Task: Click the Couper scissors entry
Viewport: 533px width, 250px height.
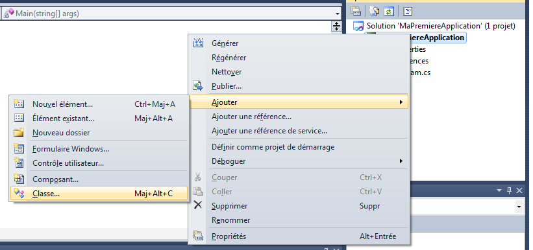Action: pos(299,177)
